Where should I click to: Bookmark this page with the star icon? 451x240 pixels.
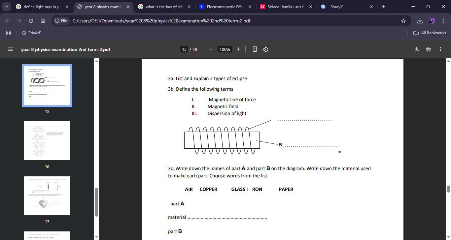click(403, 20)
